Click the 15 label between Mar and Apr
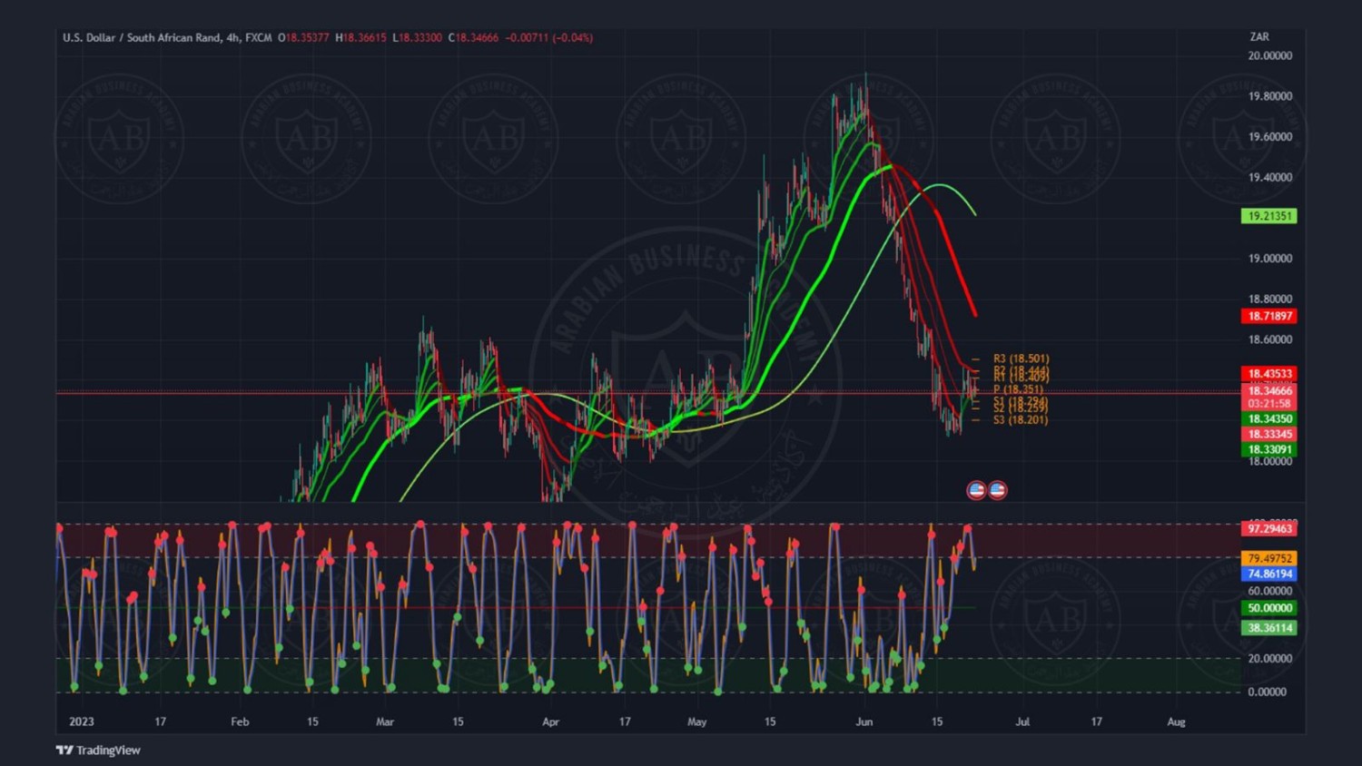Screen dimensions: 1362x766 pyautogui.click(x=458, y=722)
